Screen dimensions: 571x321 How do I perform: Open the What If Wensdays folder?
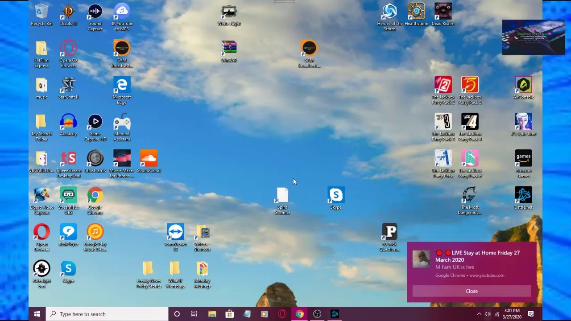[175, 275]
